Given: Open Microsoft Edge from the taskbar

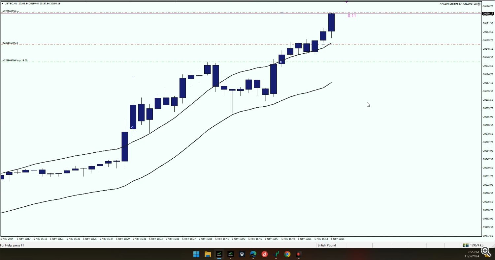Looking at the screenshot, I should pyautogui.click(x=253, y=254).
